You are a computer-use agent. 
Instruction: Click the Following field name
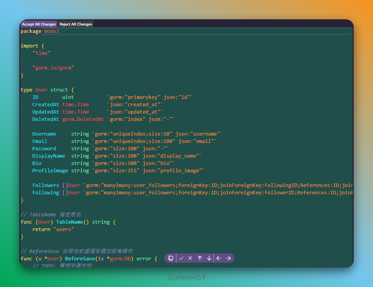[x=46, y=192]
